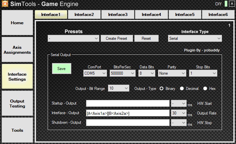Select the Decimal output type
The image size is (236, 144).
coord(182,89)
